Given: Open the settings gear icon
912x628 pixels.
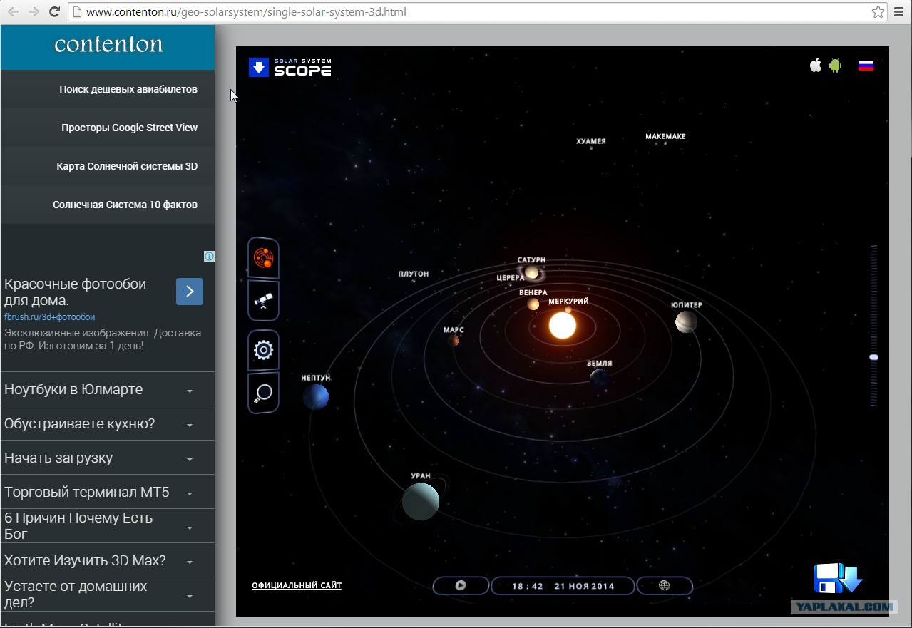Looking at the screenshot, I should (x=263, y=350).
